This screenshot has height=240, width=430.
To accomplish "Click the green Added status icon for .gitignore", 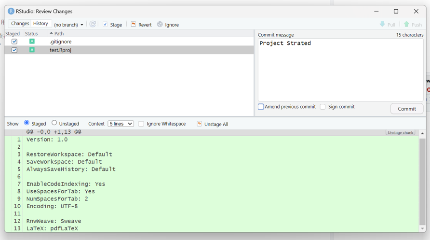I will [x=32, y=42].
